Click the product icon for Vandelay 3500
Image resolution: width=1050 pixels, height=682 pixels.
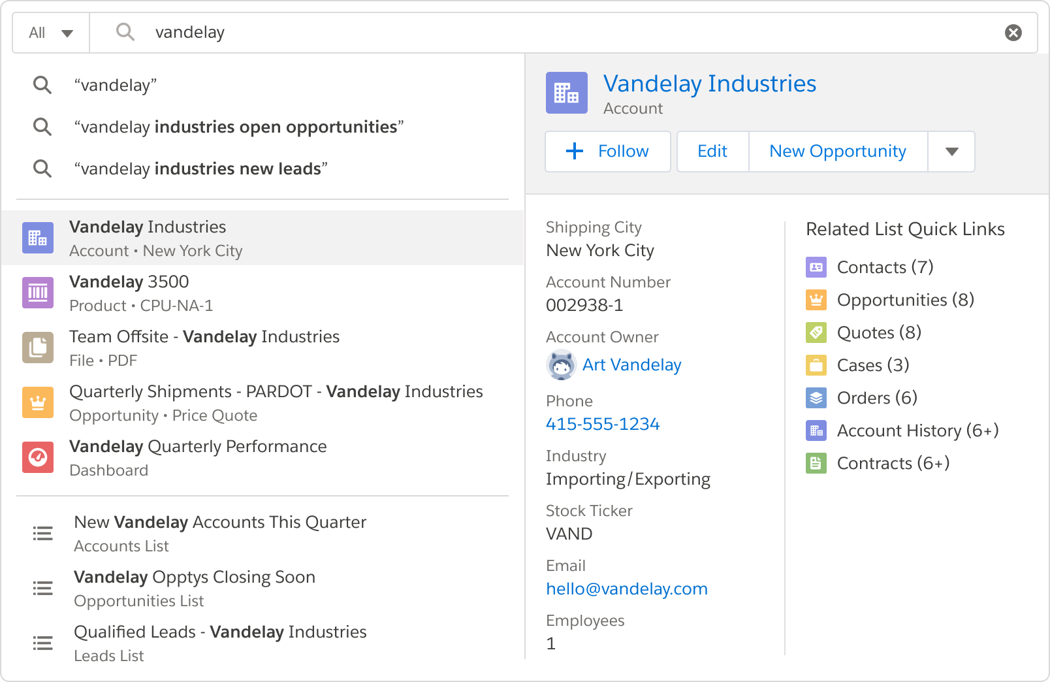coord(38,293)
